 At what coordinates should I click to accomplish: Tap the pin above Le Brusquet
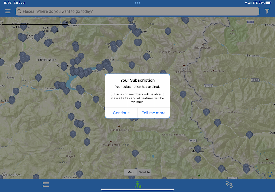coord(79,174)
